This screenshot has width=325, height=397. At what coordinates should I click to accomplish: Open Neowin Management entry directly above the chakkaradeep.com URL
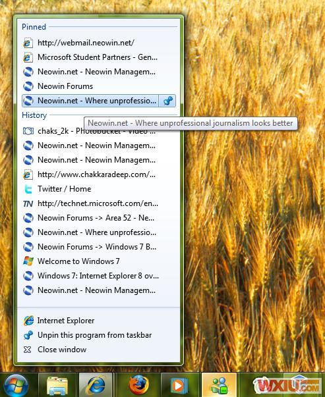click(99, 160)
